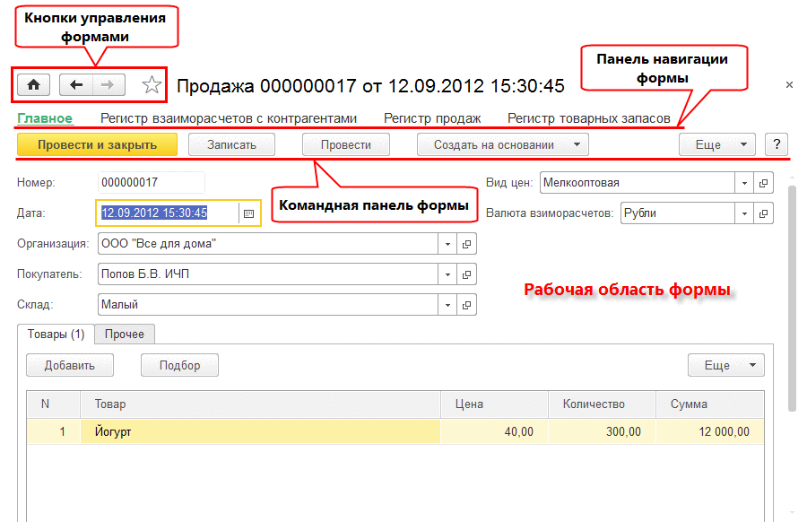
Task: Click the Провести и закрыть button
Action: pyautogui.click(x=97, y=144)
